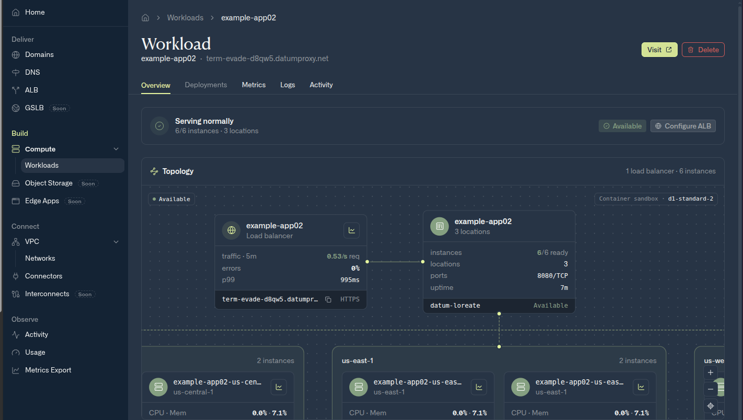Screen dimensions: 743x420
Task: Zoom out on the topology canvas
Action: [x=710, y=389]
